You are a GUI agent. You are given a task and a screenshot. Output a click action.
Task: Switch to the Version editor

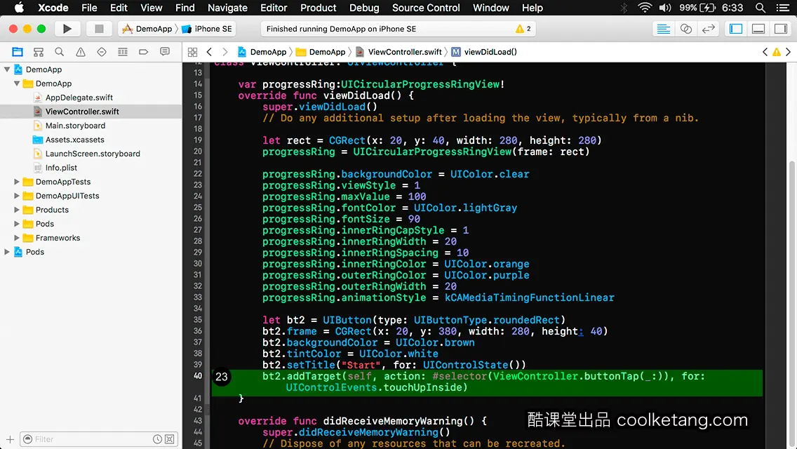pyautogui.click(x=708, y=29)
